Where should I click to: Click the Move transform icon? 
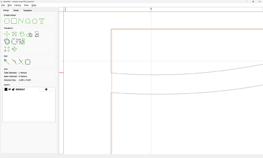coord(7,34)
